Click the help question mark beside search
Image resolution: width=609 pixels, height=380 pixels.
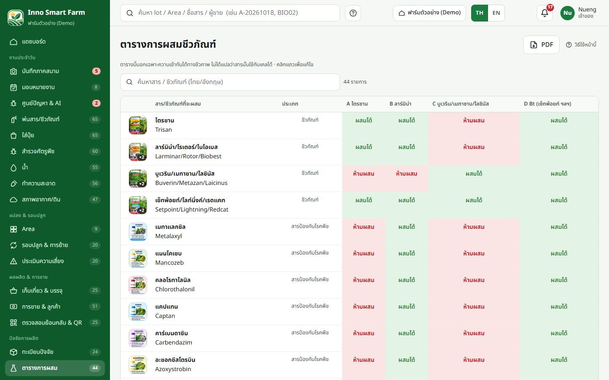click(x=353, y=13)
